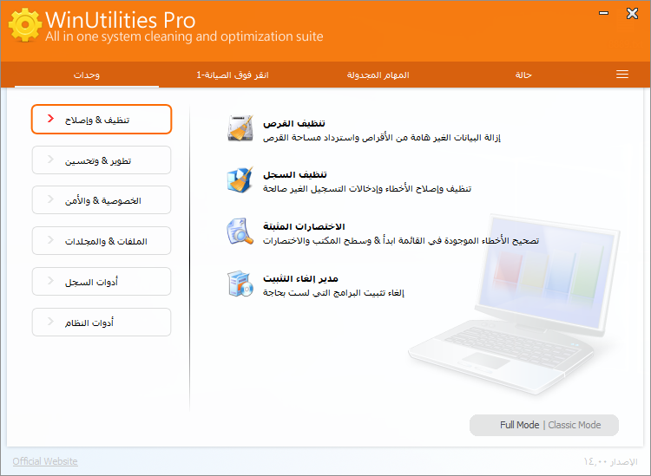The image size is (651, 476).
Task: Click the chevron beside الخصوصية & والأمن
Action: tap(50, 199)
